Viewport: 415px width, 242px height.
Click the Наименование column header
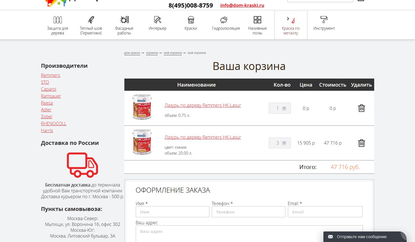(197, 85)
